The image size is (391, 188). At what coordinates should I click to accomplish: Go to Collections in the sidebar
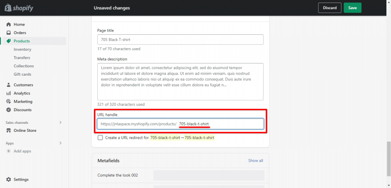[x=24, y=66]
